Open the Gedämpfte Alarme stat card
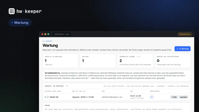 coord(135,61)
